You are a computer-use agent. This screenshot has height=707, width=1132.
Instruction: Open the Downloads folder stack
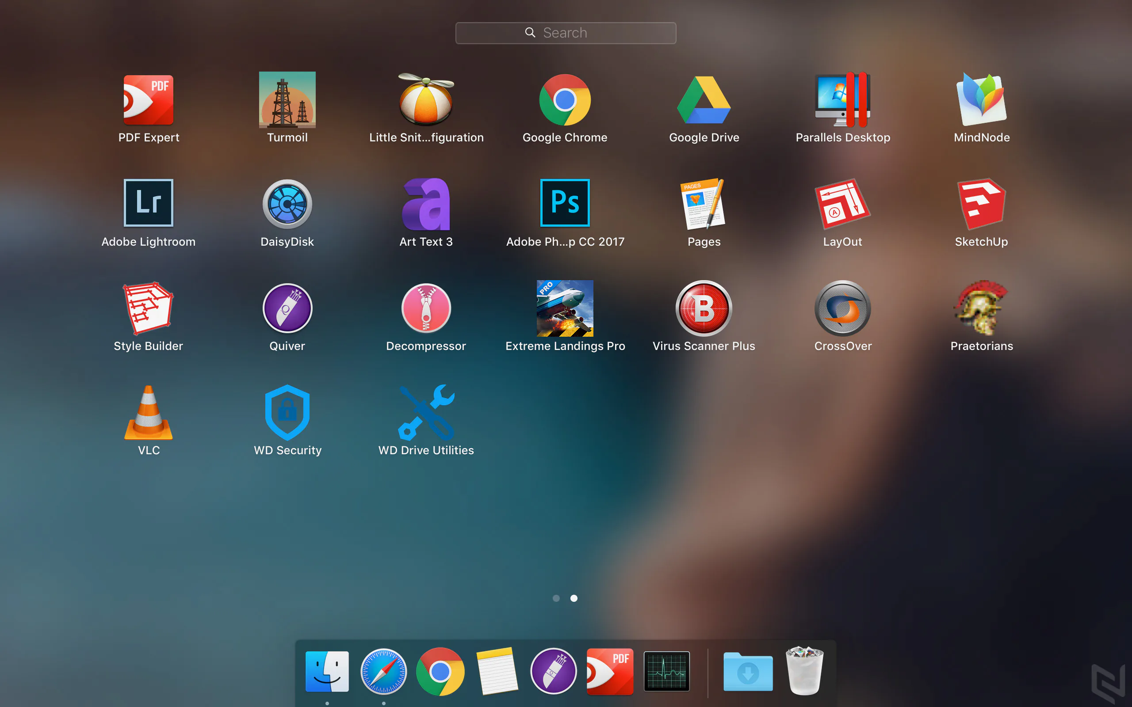[748, 672]
